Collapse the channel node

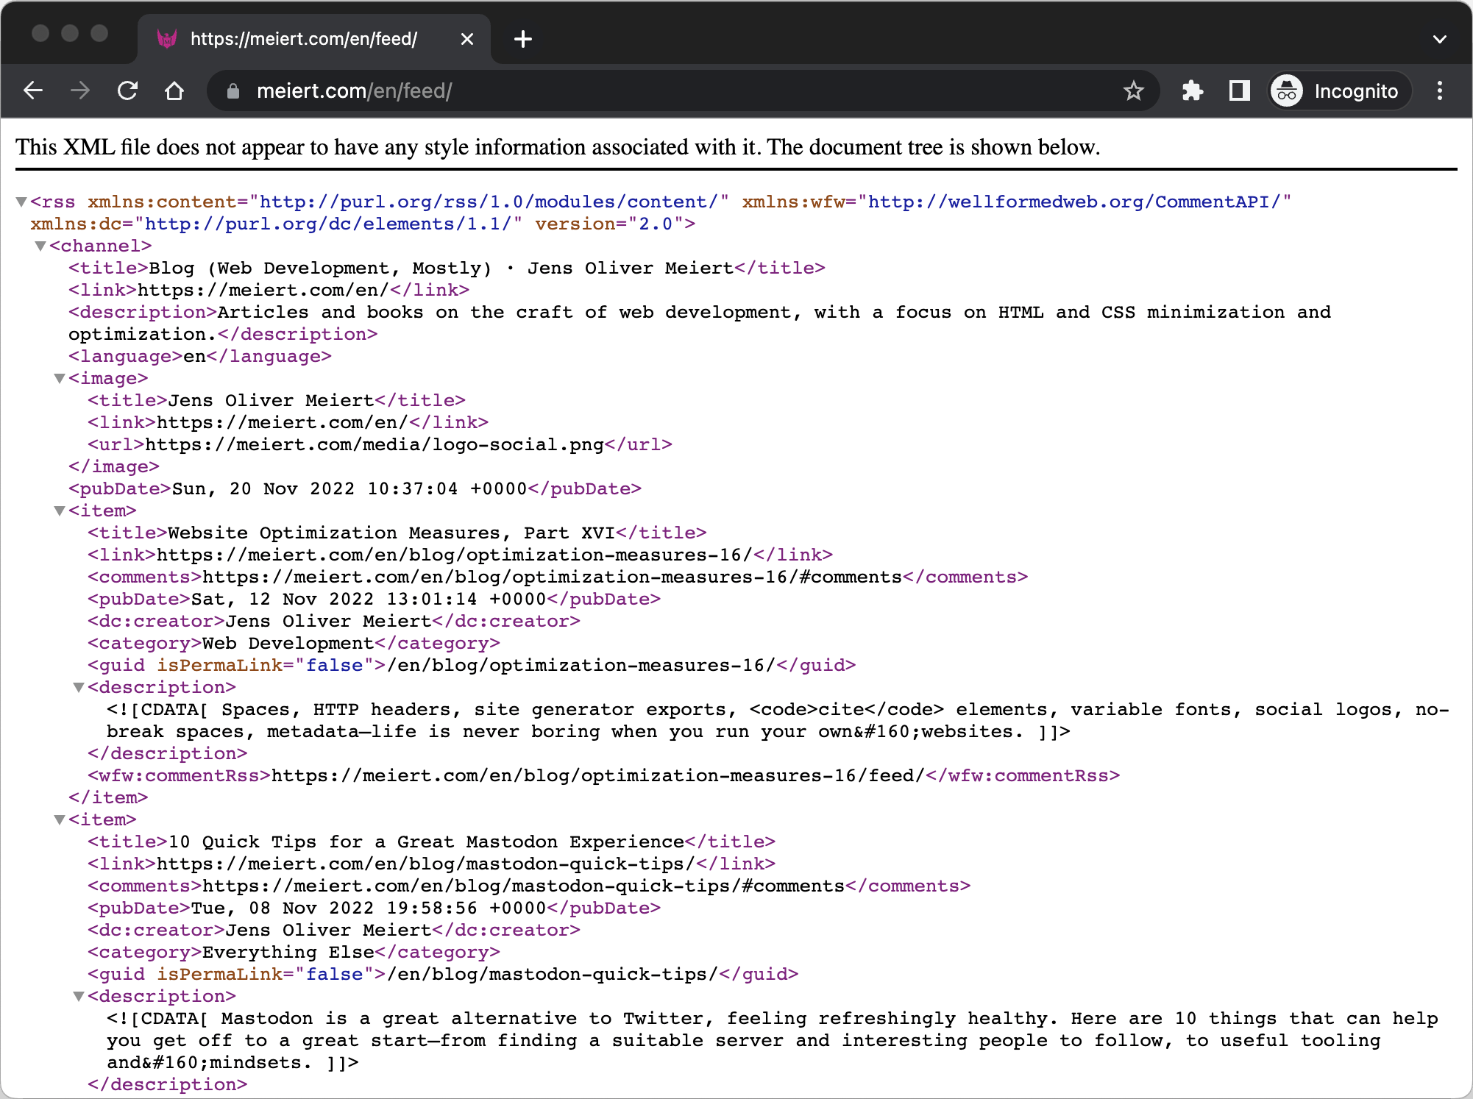pos(40,246)
